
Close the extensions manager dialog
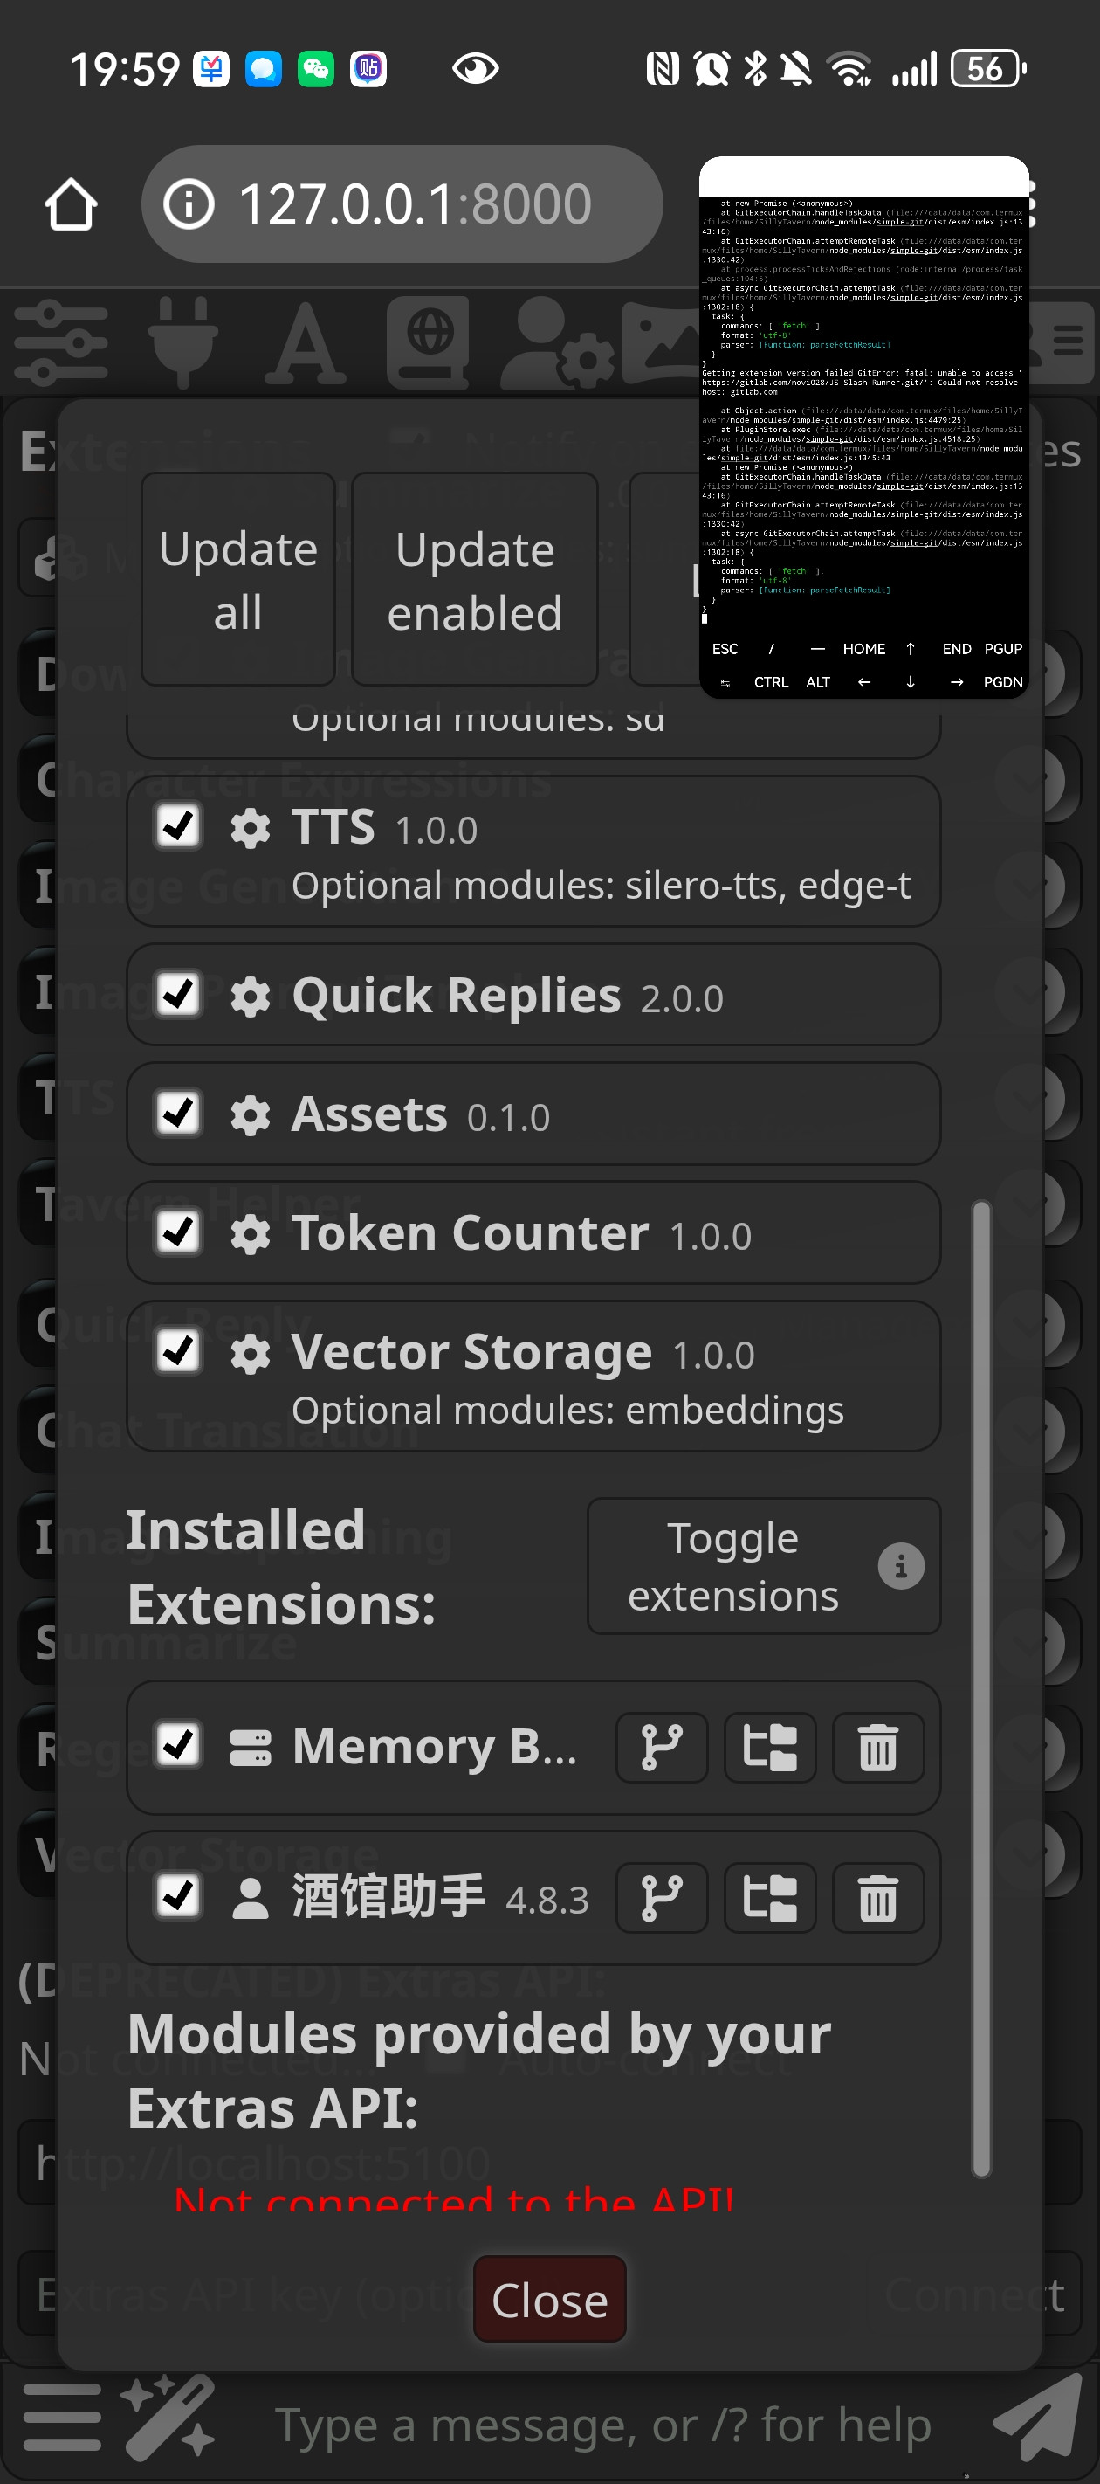[x=549, y=2300]
